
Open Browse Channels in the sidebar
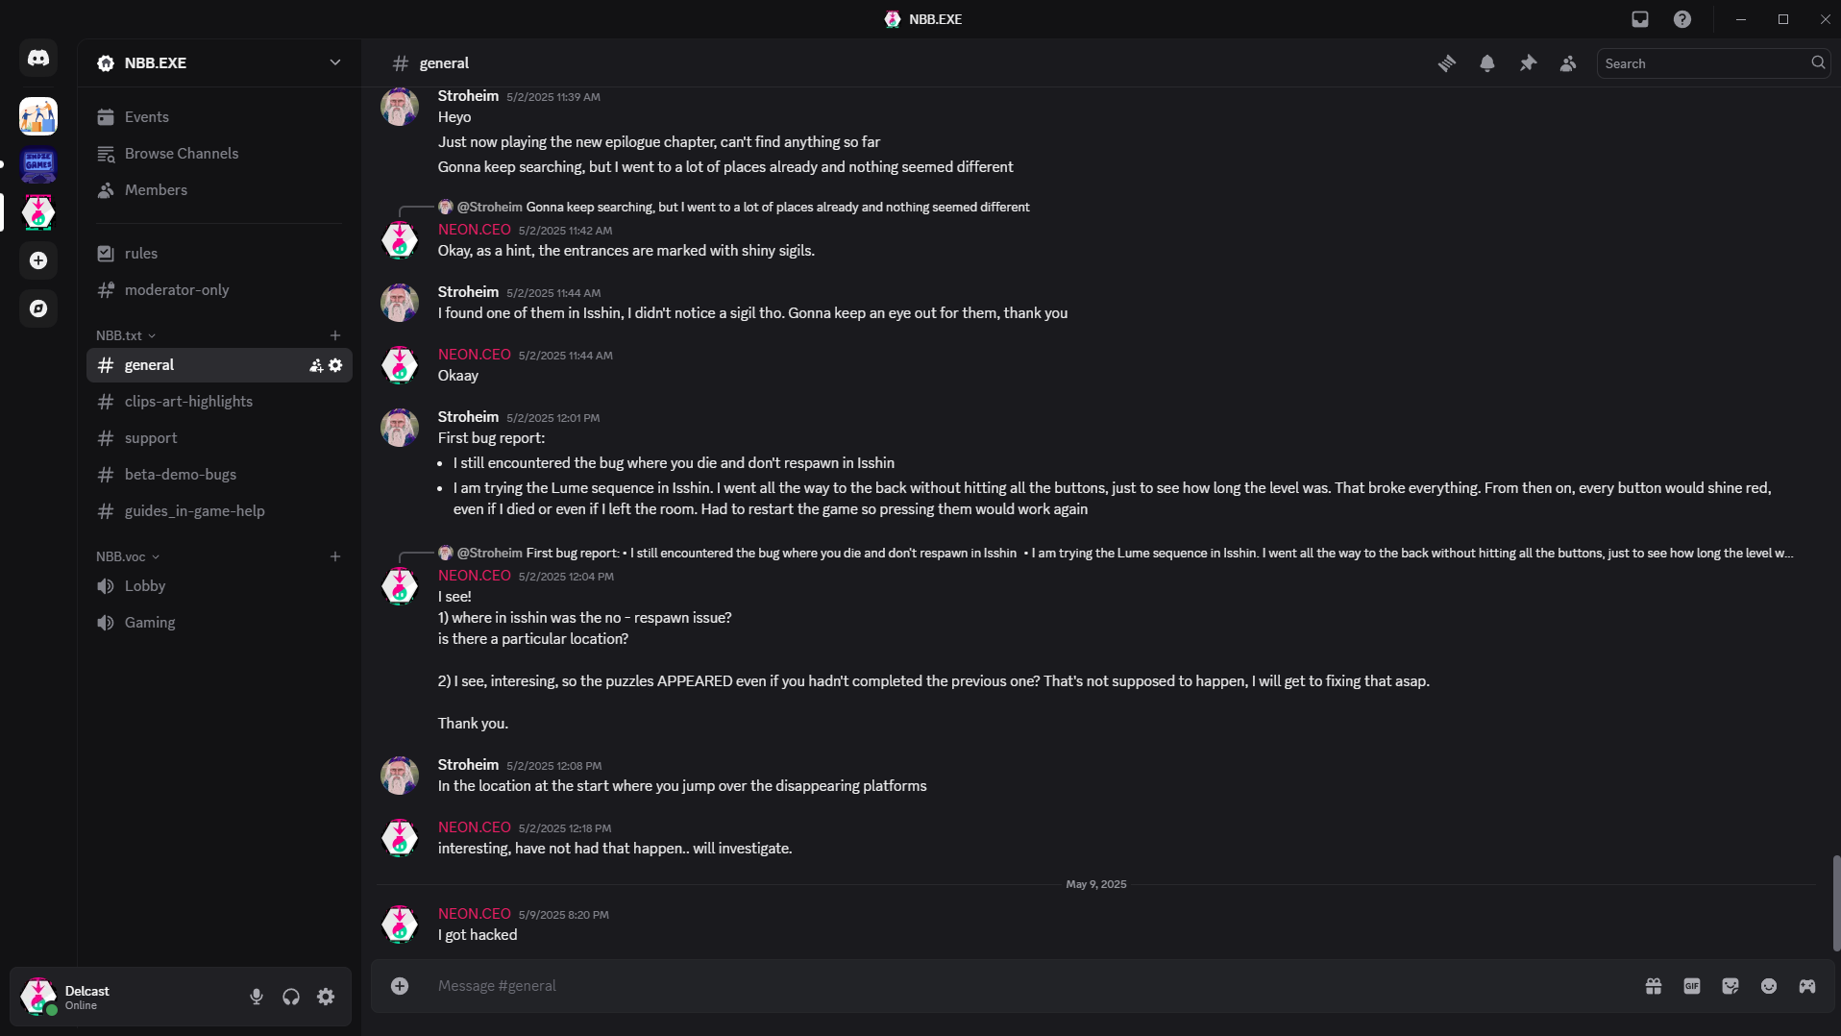click(182, 153)
